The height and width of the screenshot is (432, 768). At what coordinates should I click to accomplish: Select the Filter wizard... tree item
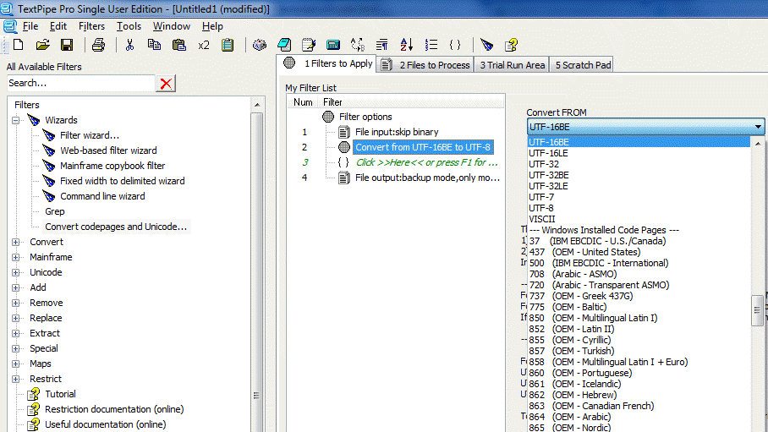click(89, 135)
